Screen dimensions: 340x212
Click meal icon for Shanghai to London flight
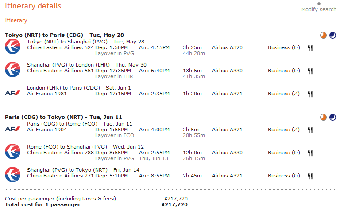tap(310, 71)
